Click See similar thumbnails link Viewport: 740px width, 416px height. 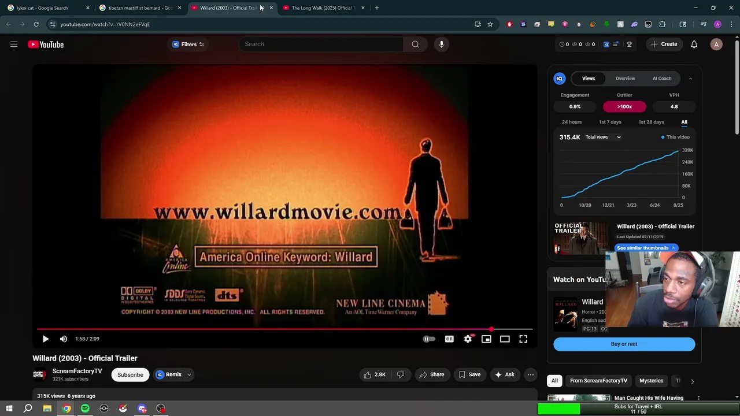[646, 248]
